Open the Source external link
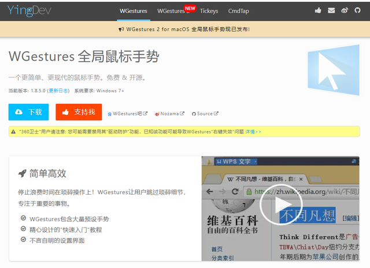Screen dimensions: 370x268 point(205,114)
